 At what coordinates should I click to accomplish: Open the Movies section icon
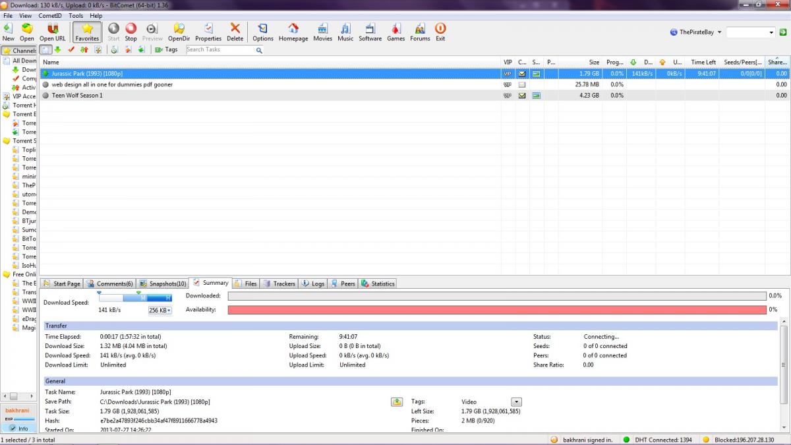[x=323, y=32]
